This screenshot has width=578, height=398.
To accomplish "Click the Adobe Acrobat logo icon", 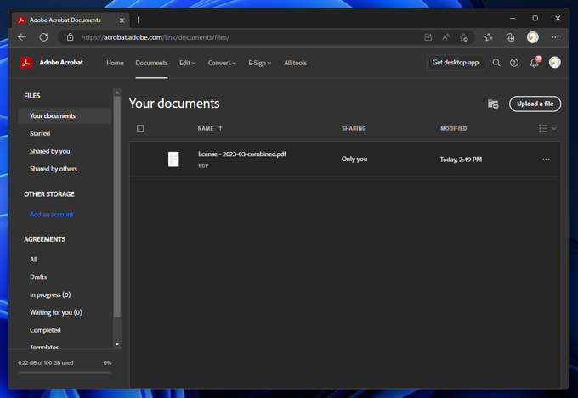I will coord(26,63).
